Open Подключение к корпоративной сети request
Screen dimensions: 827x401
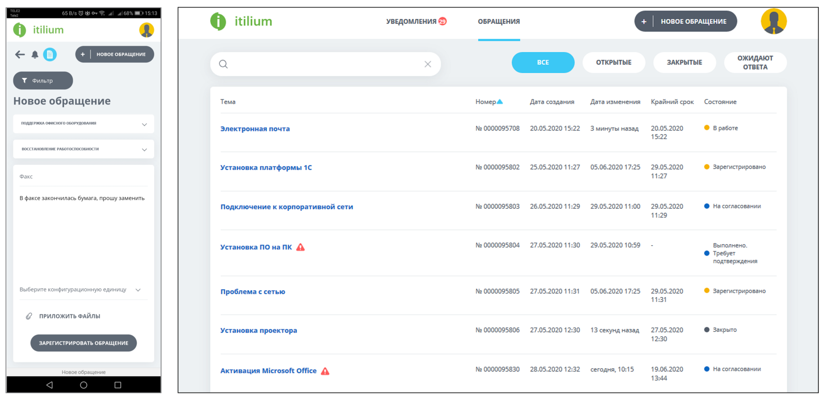(x=287, y=206)
